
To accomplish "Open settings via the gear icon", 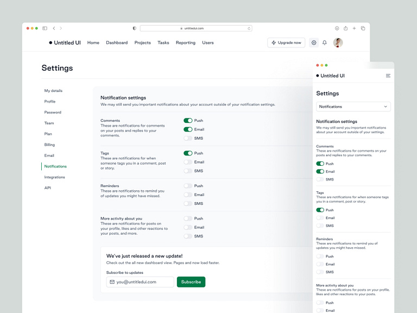I will click(x=314, y=42).
